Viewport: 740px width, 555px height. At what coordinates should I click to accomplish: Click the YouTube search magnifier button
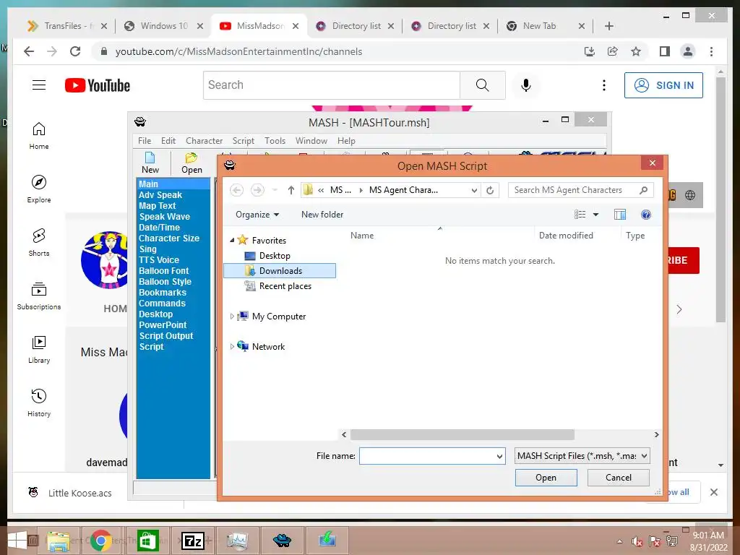click(482, 85)
